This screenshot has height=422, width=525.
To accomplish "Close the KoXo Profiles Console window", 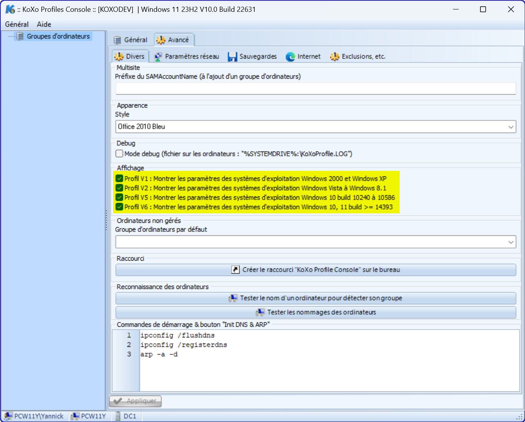I will click(x=511, y=9).
